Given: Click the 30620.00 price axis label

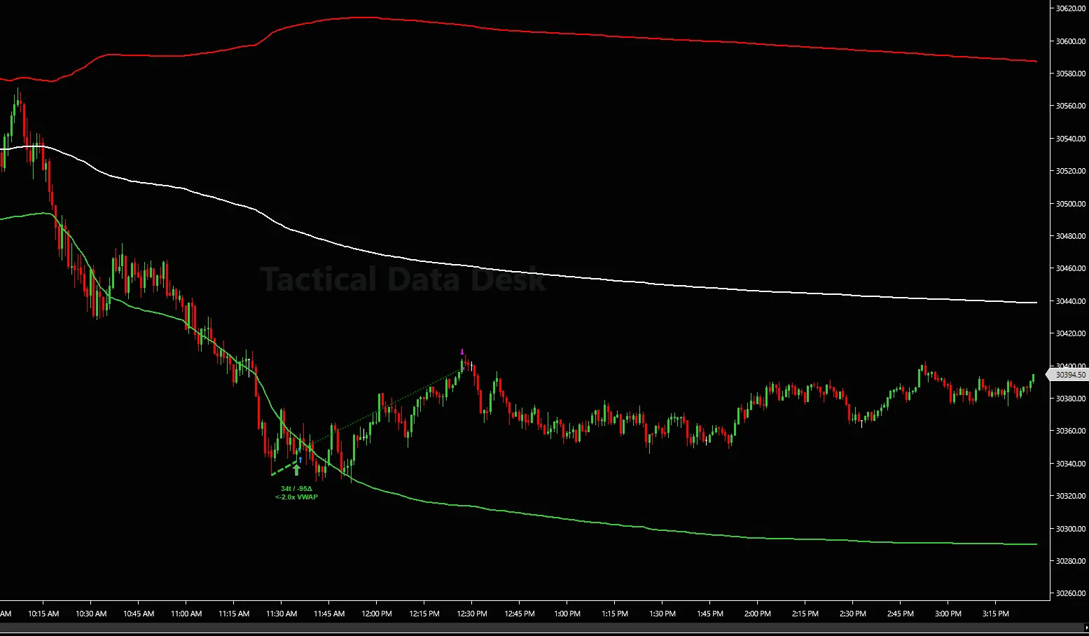Looking at the screenshot, I should [1071, 8].
